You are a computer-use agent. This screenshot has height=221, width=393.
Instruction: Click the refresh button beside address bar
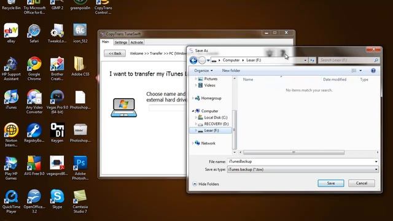(312, 60)
